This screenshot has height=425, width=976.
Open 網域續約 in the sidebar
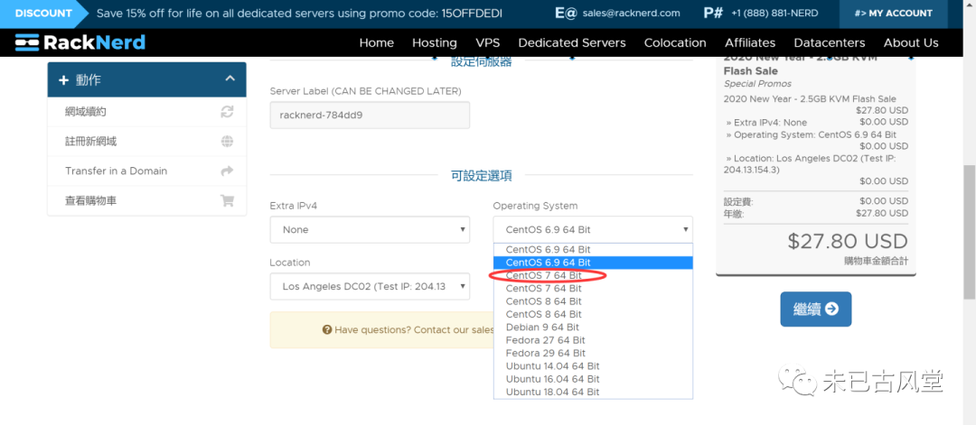(x=147, y=112)
